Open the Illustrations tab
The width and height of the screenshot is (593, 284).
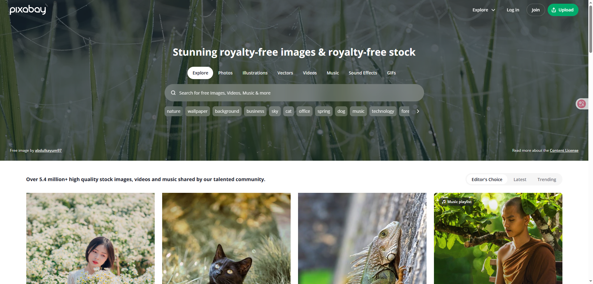[x=255, y=73]
